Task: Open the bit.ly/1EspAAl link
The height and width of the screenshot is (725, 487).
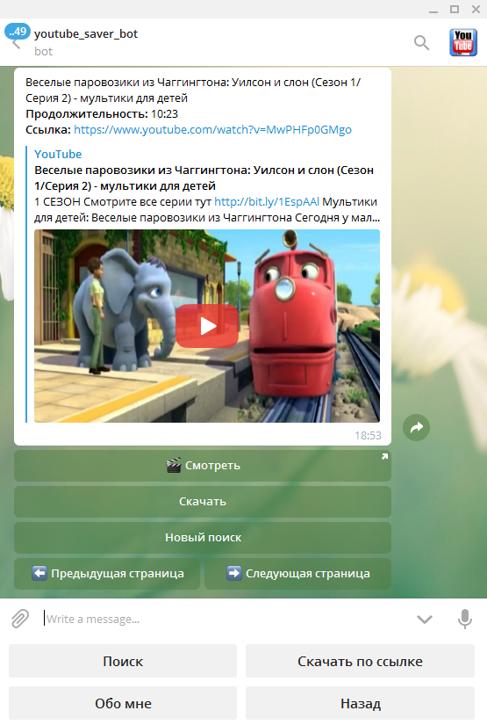Action: (267, 201)
